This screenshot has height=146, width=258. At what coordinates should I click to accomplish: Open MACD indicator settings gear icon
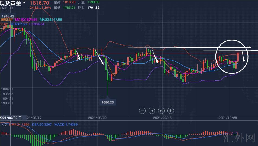pos(4,124)
